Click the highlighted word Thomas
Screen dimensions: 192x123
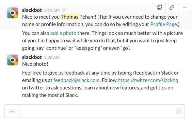coord(69,17)
